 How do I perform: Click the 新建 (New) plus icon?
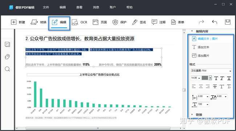14,22
